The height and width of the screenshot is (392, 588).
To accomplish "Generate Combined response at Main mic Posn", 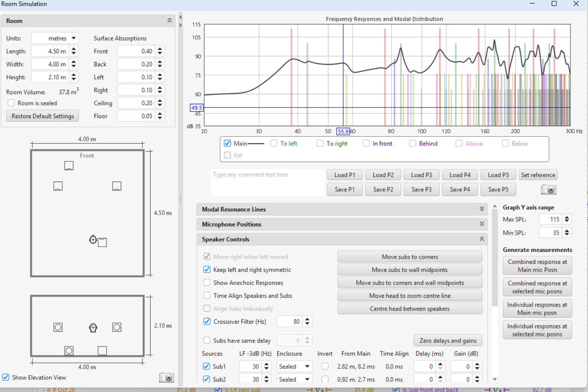I will click(537, 266).
